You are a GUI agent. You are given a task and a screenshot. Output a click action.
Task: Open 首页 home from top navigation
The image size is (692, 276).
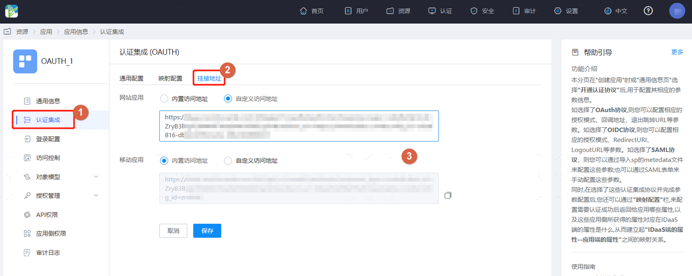(x=311, y=11)
